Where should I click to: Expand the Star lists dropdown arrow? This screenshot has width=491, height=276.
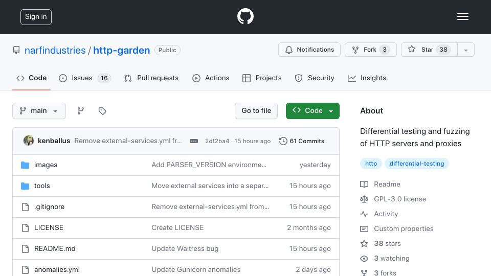tap(466, 50)
